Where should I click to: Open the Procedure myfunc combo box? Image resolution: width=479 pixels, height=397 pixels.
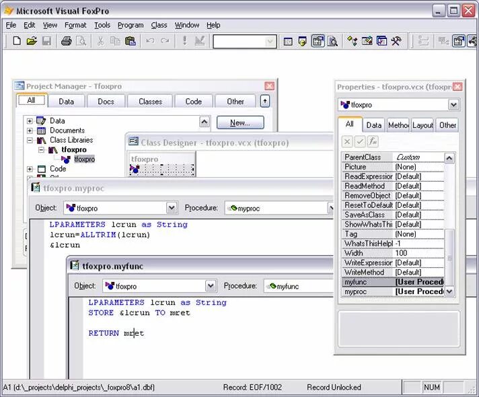(x=299, y=286)
